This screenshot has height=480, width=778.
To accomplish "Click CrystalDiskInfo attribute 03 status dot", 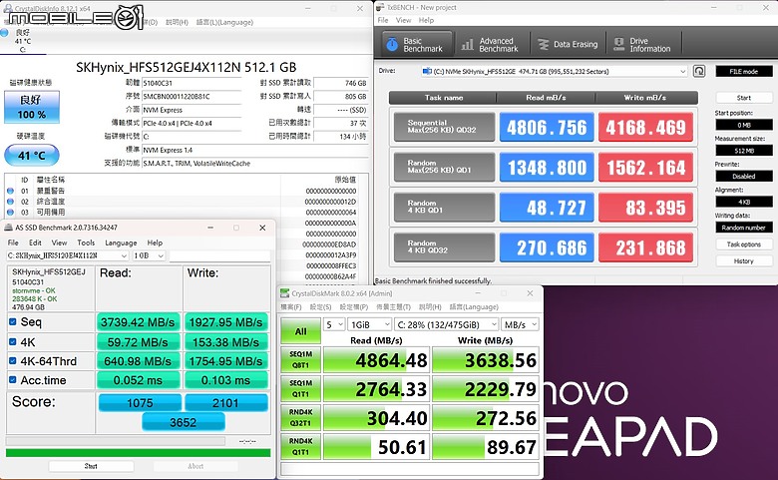I will click(x=10, y=212).
